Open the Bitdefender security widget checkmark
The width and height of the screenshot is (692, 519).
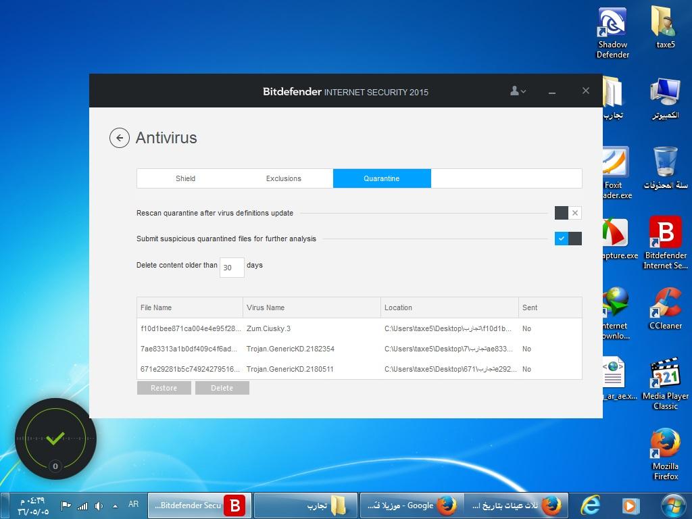[55, 438]
